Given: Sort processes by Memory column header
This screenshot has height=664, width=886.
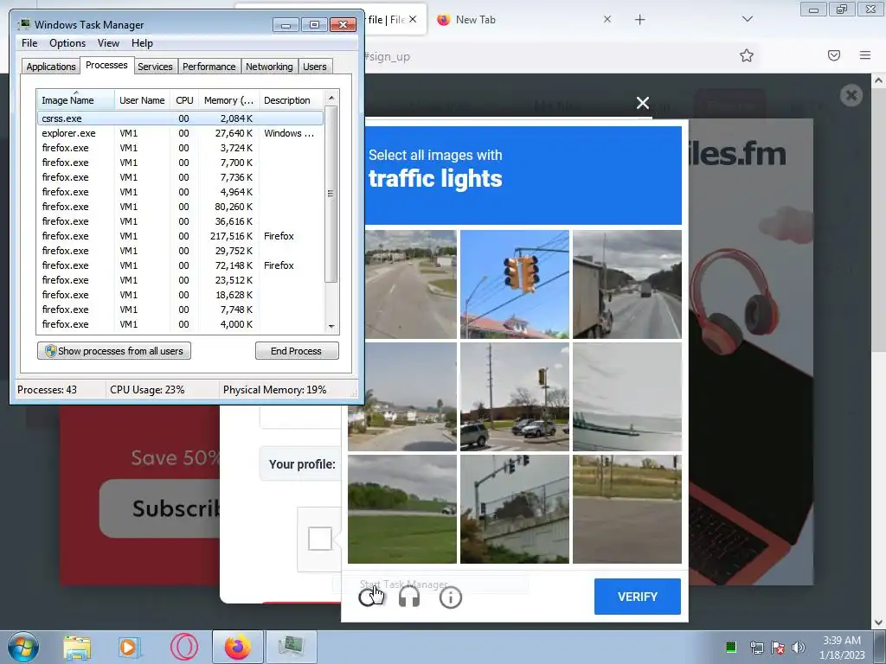Looking at the screenshot, I should 228,100.
